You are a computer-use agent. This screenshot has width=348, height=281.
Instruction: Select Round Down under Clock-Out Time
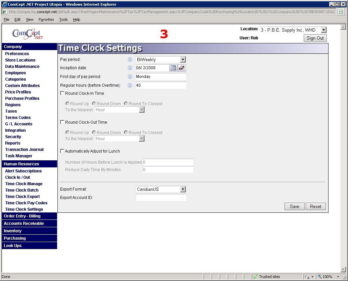[x=94, y=132]
